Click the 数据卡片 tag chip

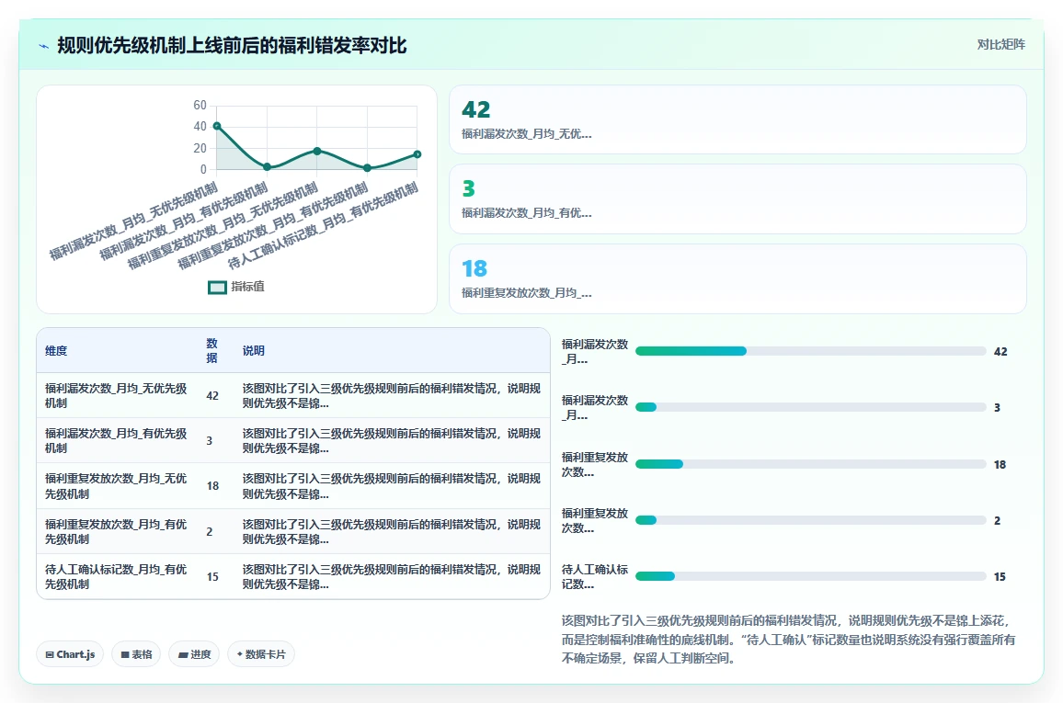point(261,654)
